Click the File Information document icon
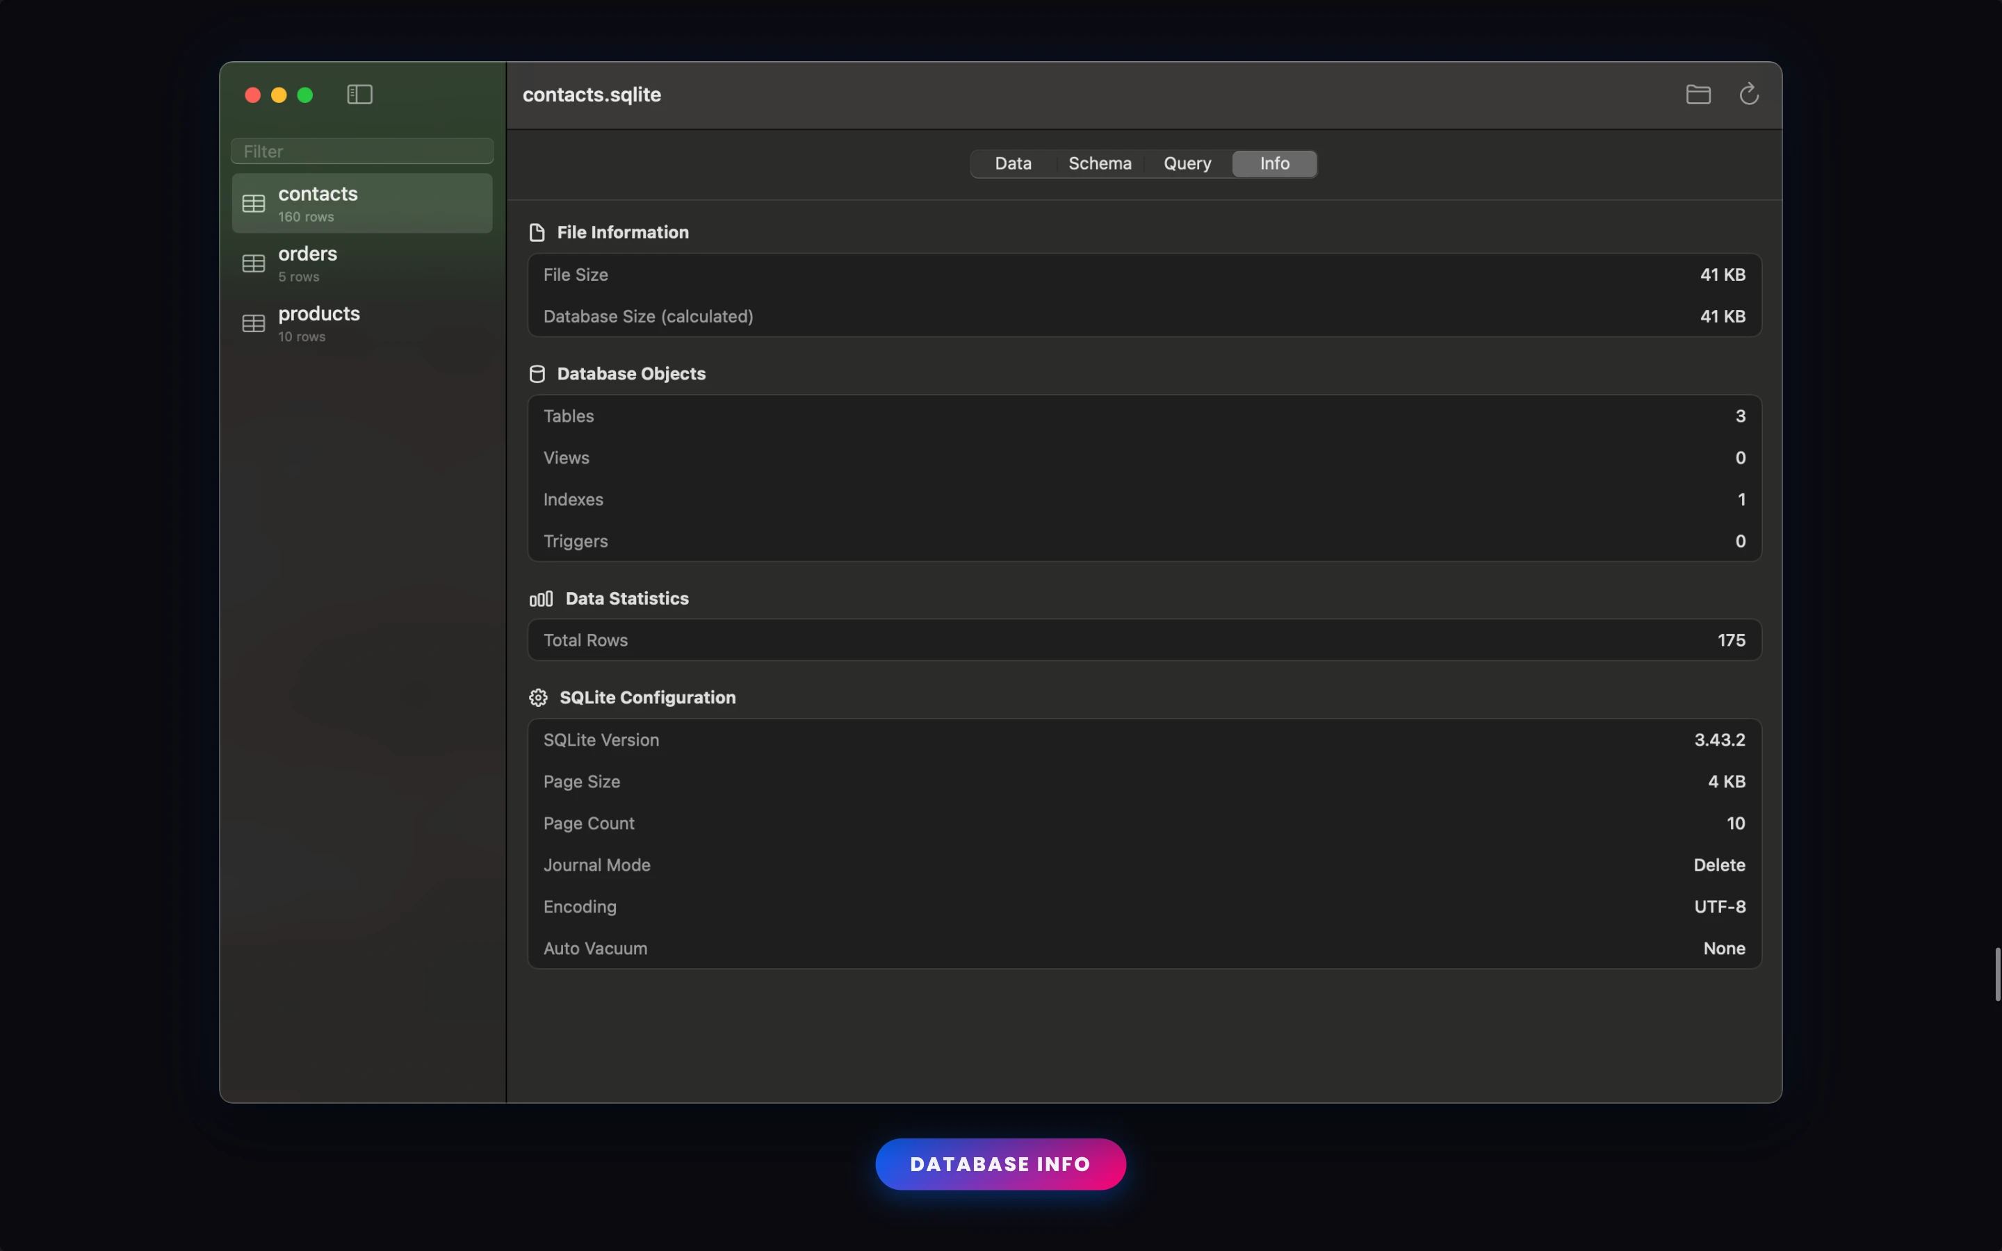The height and width of the screenshot is (1251, 2002). [537, 233]
